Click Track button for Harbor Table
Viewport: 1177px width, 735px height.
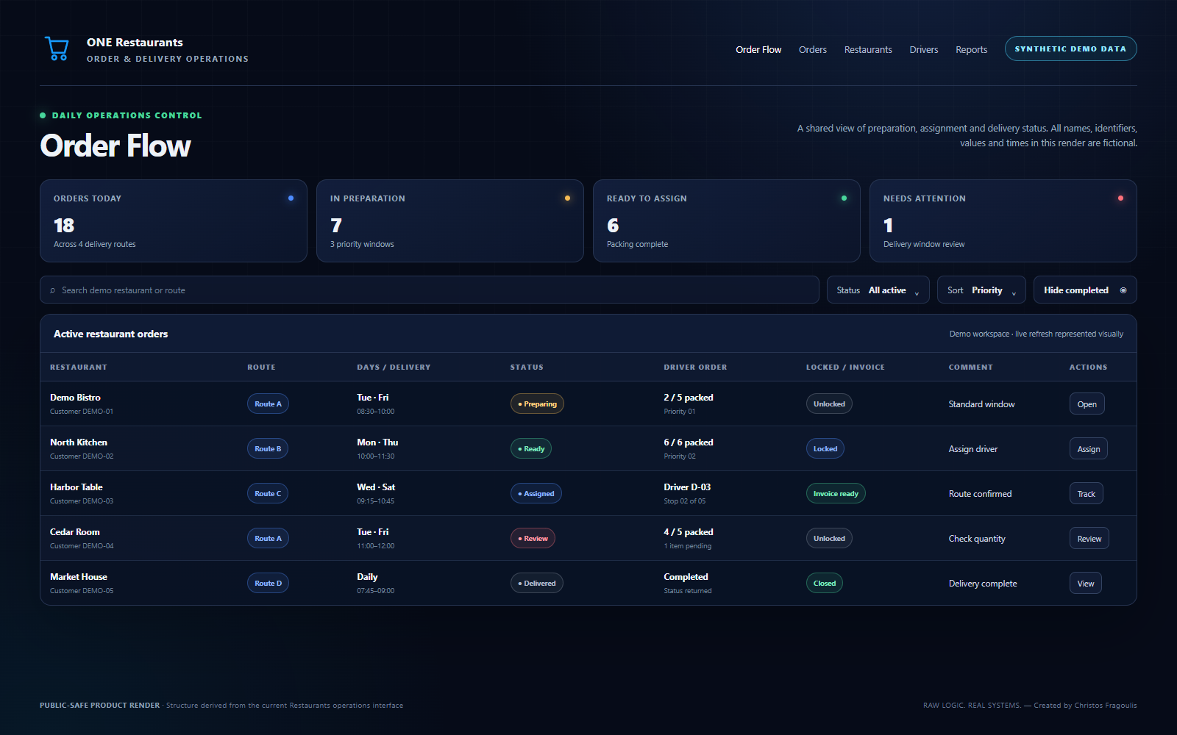point(1087,494)
